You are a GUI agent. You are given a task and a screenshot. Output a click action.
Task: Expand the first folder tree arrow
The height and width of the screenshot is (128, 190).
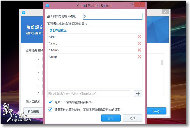pyautogui.click(x=38, y=59)
